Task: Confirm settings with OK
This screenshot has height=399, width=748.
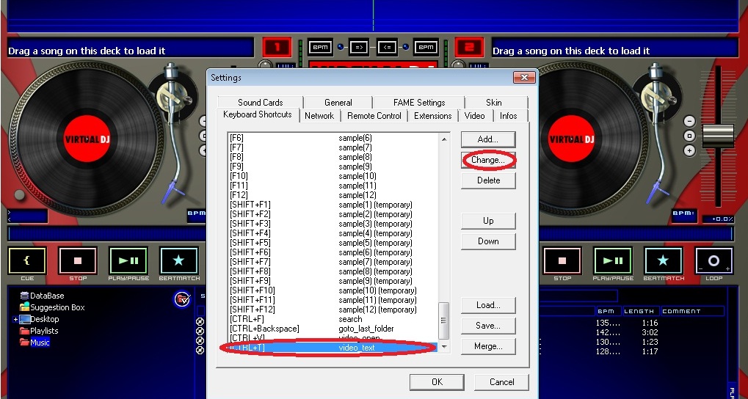Action: pyautogui.click(x=437, y=382)
